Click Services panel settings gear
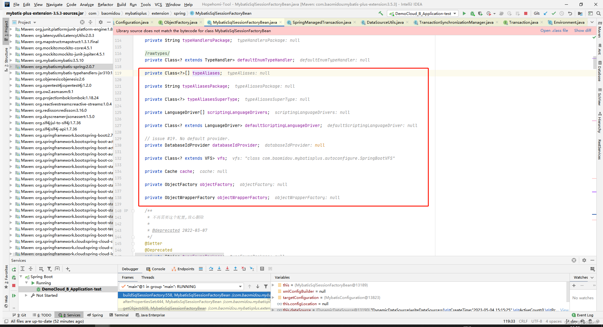 (584, 260)
